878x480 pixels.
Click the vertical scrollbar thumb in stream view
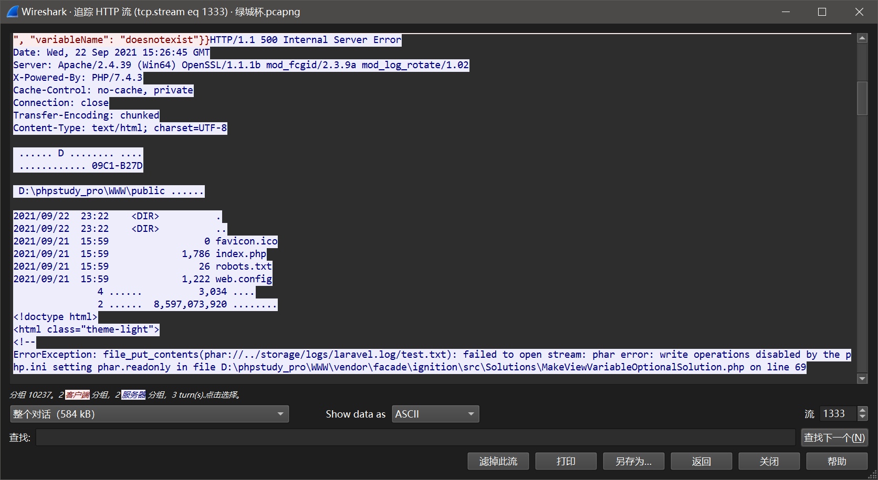coord(862,98)
